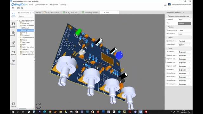This screenshot has width=203, height=114.
Task: Expand the New Project folder arrow
Action: click(19, 42)
